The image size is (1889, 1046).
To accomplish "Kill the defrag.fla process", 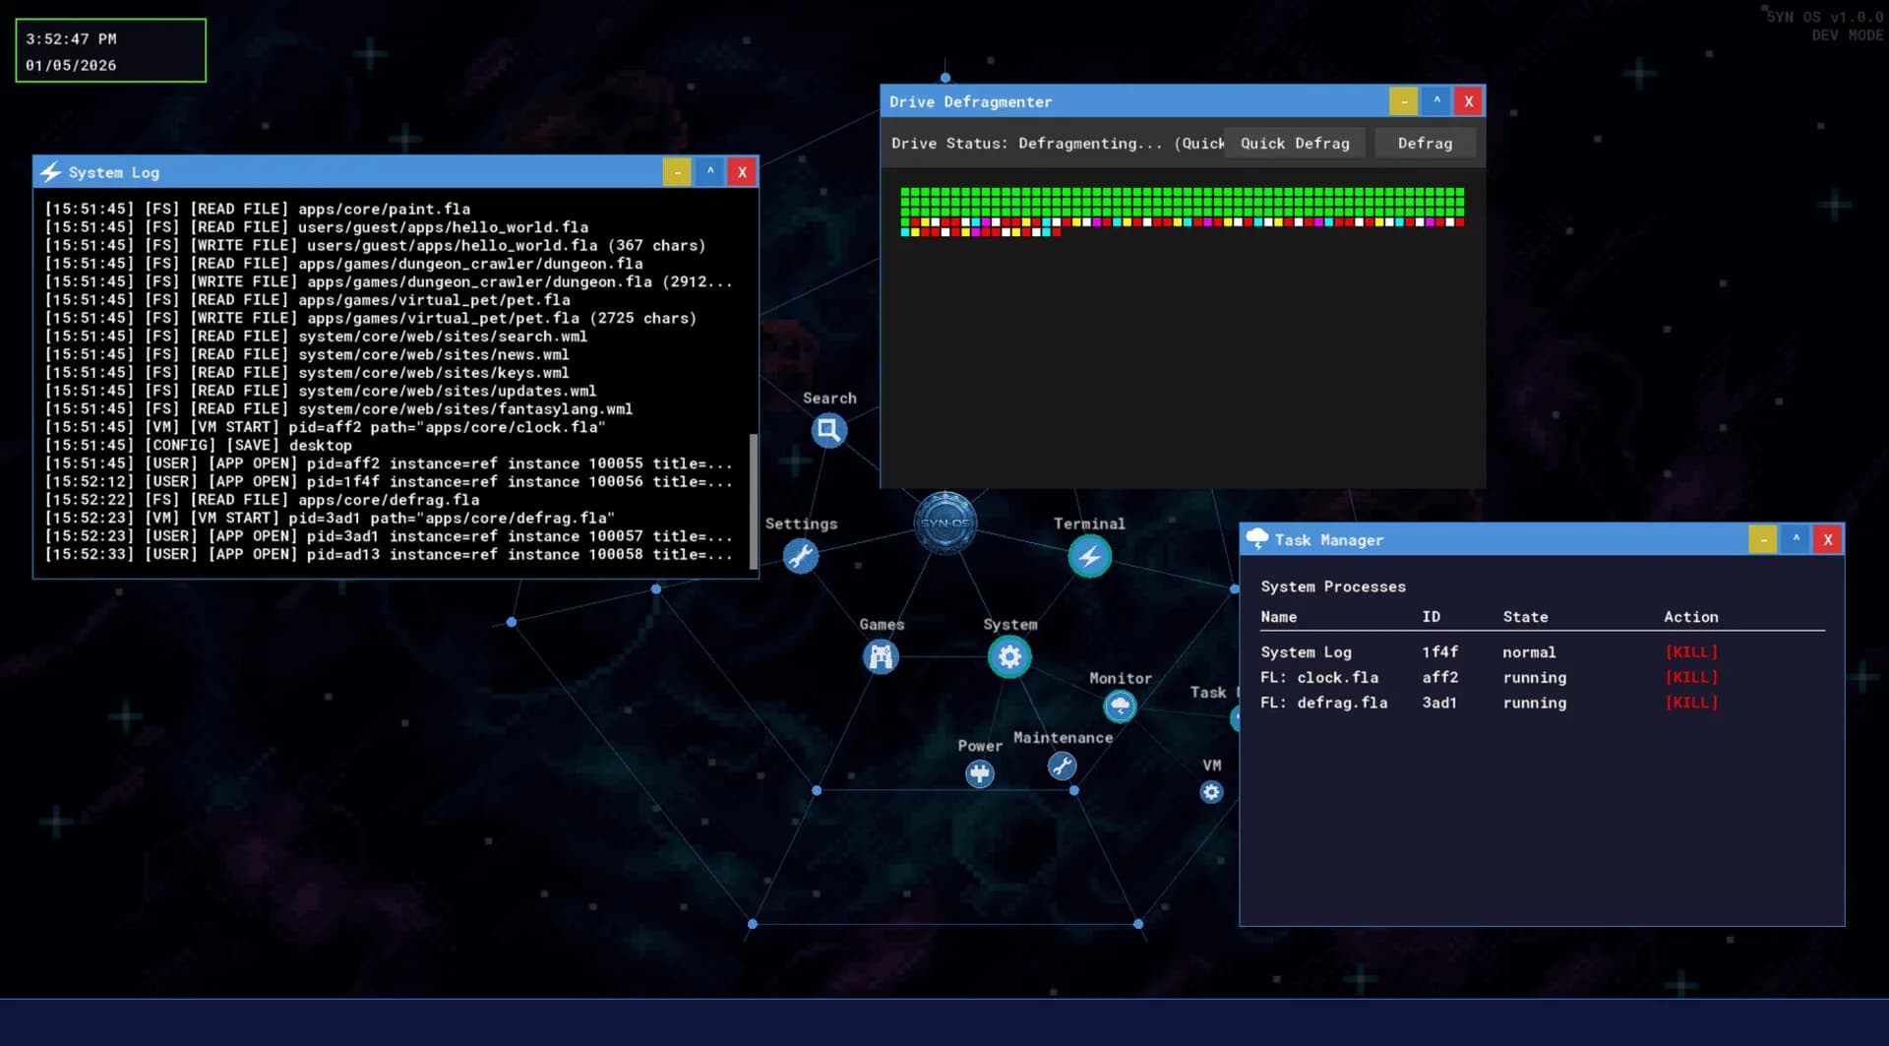I will click(x=1691, y=703).
